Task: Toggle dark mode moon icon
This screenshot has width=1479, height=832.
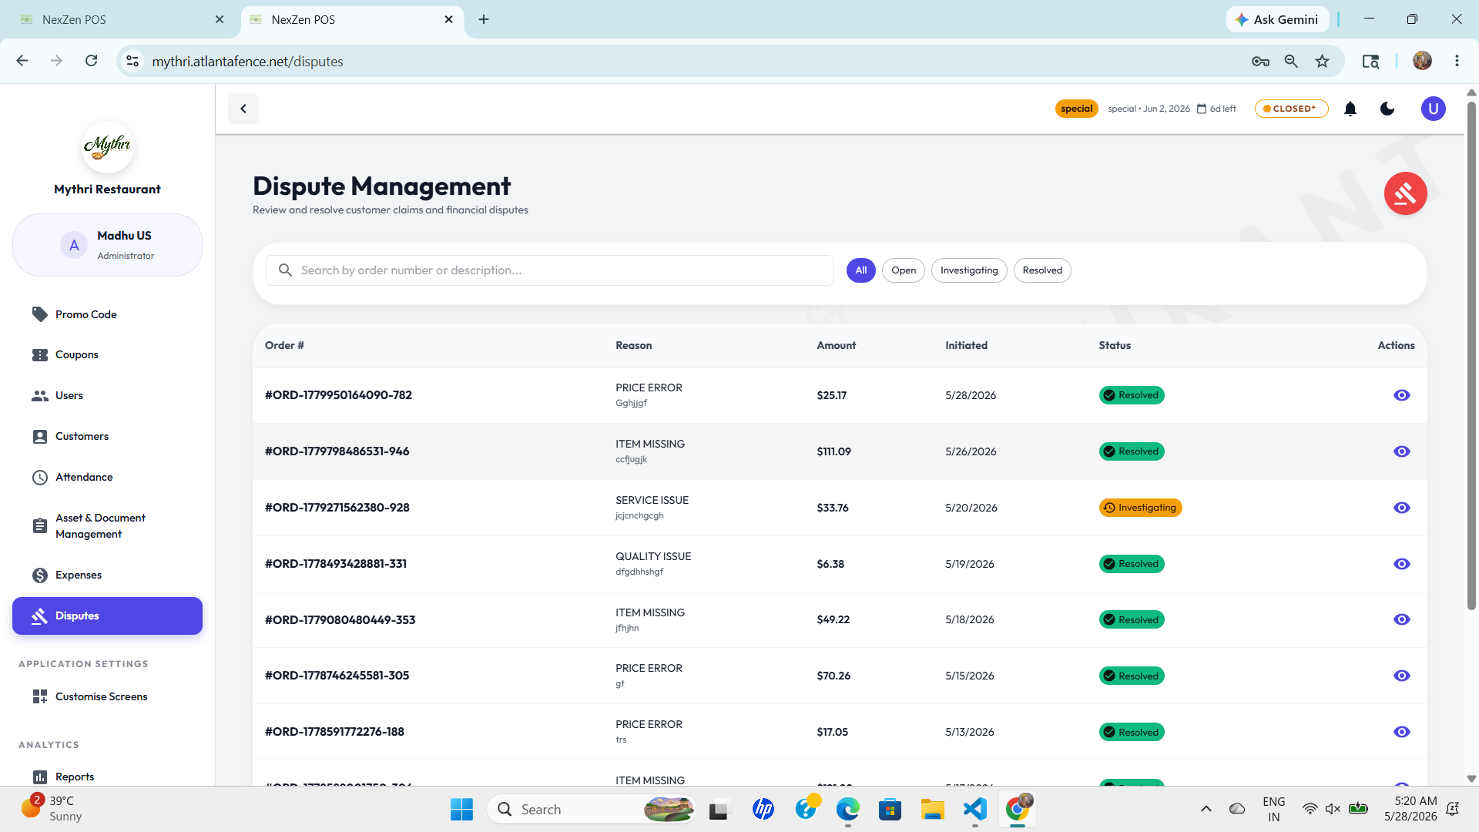Action: (1387, 109)
